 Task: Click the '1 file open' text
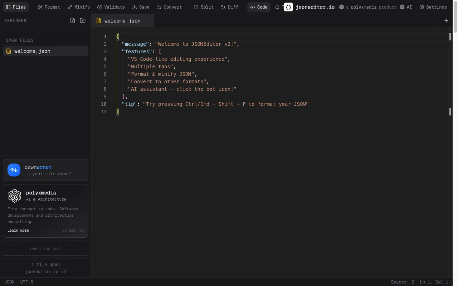[x=45, y=265]
